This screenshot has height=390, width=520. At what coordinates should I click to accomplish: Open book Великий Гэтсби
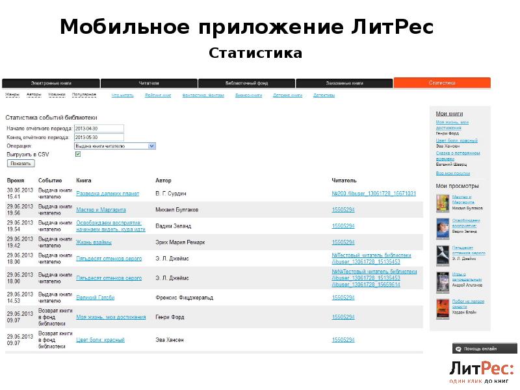pos(95,298)
